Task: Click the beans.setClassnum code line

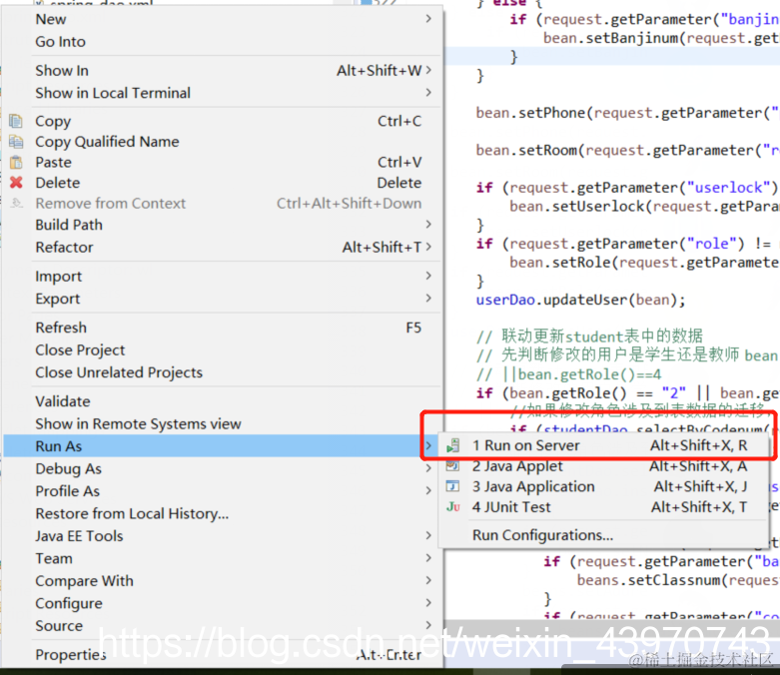Action: point(678,580)
